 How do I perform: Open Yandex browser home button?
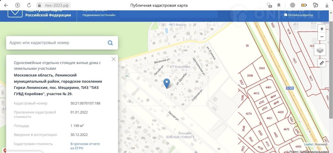point(17,5)
